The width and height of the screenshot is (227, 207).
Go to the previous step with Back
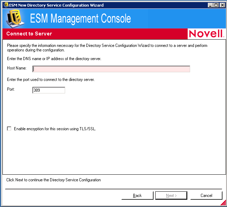tap(137, 196)
